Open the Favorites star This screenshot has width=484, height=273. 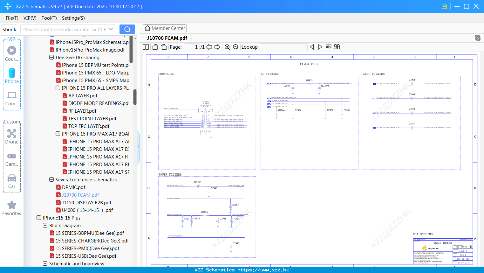(x=12, y=208)
